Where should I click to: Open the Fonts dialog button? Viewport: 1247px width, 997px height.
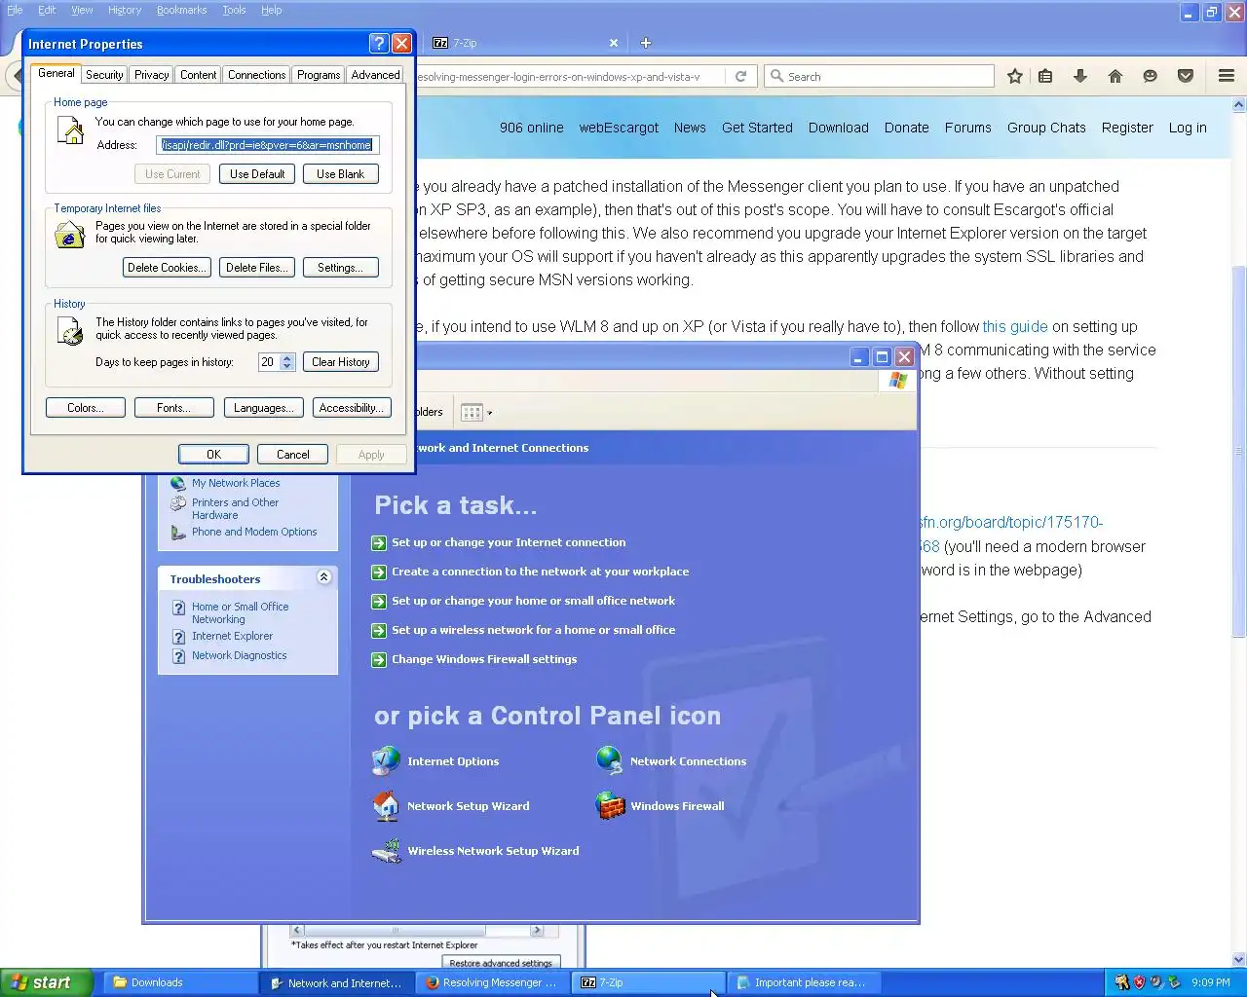coord(173,408)
